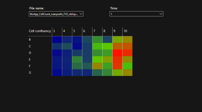Select row label B

point(30,39)
